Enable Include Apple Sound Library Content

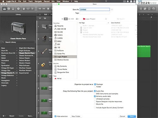click(95, 108)
